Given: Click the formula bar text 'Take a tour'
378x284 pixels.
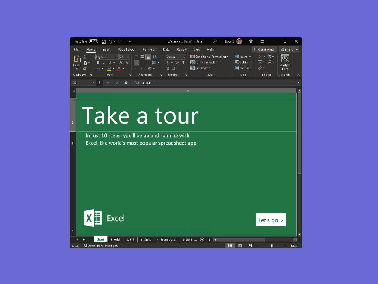Looking at the screenshot, I should [142, 82].
